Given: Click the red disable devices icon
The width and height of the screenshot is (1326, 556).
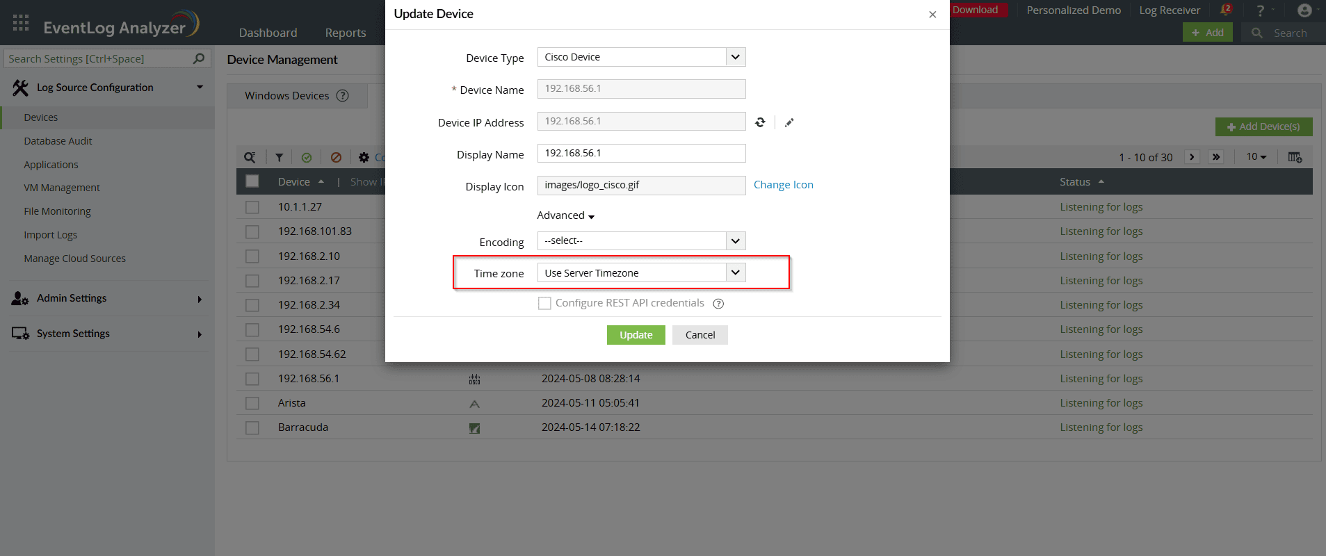Looking at the screenshot, I should point(336,158).
